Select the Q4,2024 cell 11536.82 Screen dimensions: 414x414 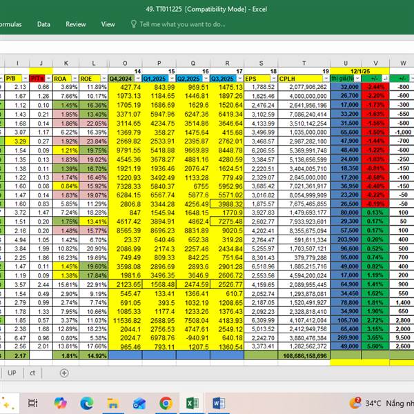coord(125,320)
